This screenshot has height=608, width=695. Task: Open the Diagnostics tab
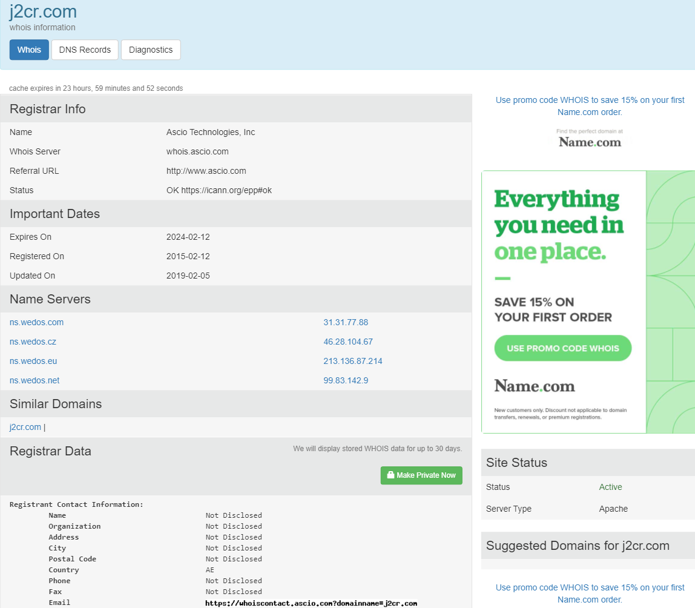(151, 50)
